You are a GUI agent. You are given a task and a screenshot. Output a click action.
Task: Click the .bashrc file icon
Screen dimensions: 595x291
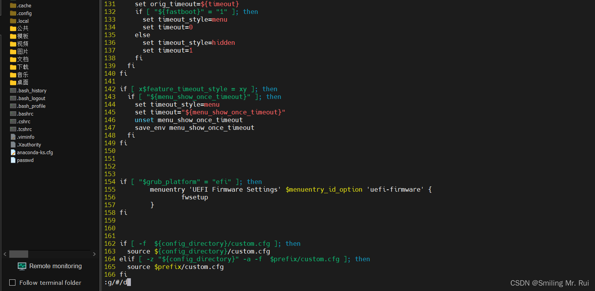(13, 114)
